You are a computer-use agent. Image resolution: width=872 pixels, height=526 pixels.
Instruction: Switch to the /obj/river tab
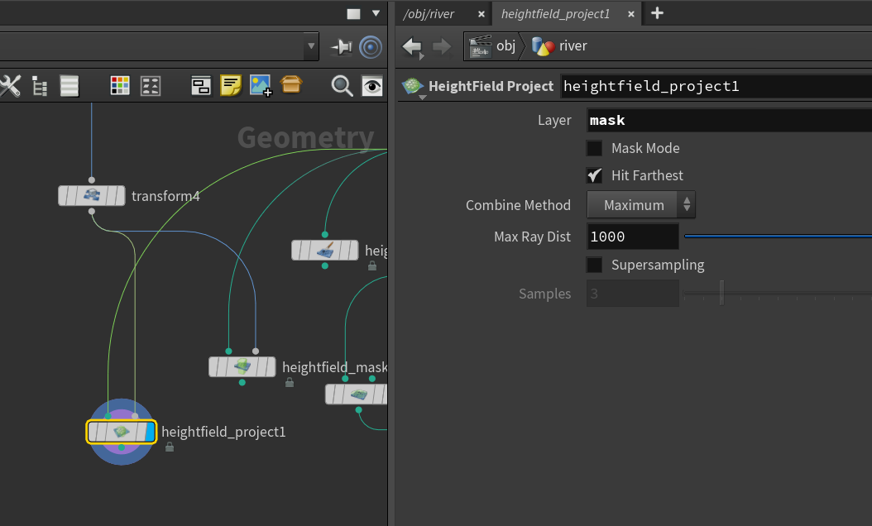tap(429, 14)
